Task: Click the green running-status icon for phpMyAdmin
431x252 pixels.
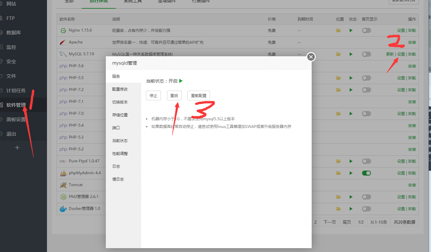Action: (x=351, y=173)
